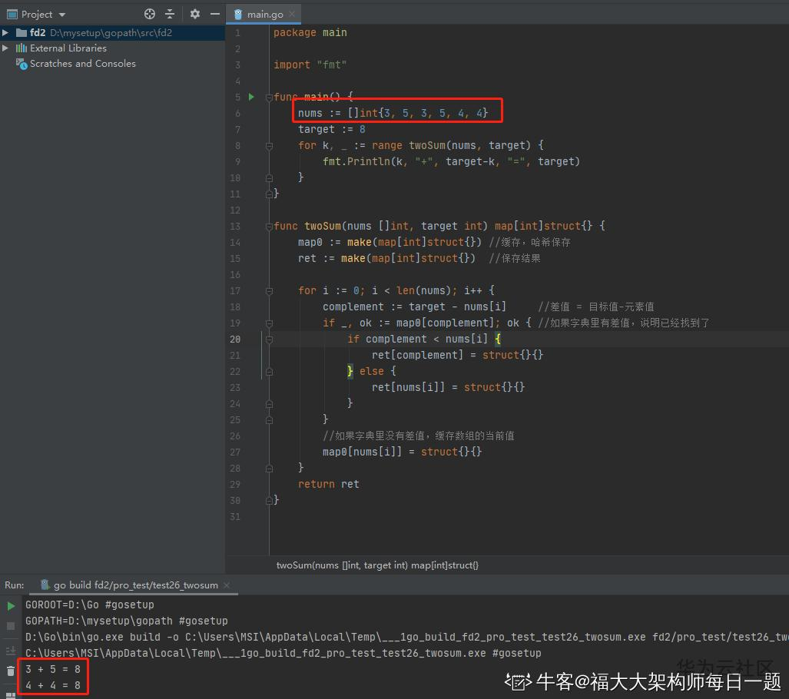This screenshot has height=699, width=789.
Task: Click 'return ret' on line 29
Action: pos(328,484)
